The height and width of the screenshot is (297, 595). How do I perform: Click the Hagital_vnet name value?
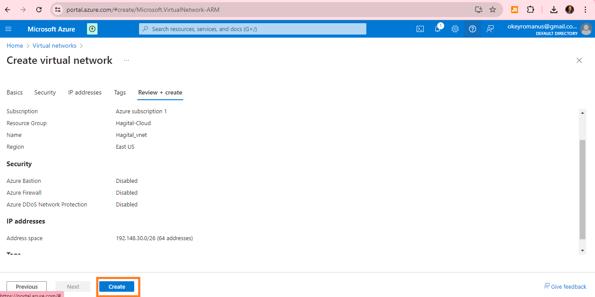pyautogui.click(x=131, y=135)
